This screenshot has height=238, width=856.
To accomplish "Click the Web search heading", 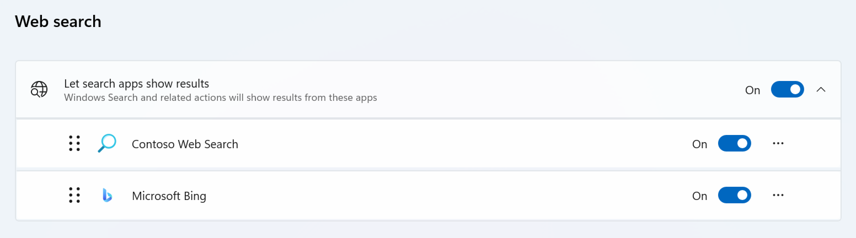I will [58, 21].
